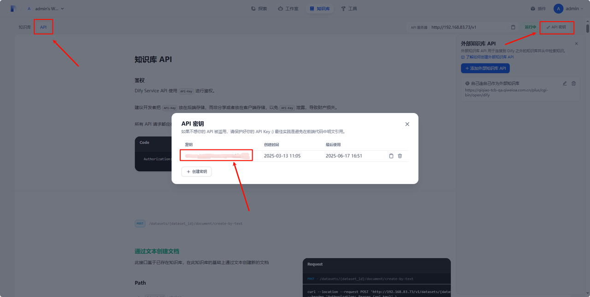
Task: Switch to the 探索 tab
Action: click(x=259, y=9)
